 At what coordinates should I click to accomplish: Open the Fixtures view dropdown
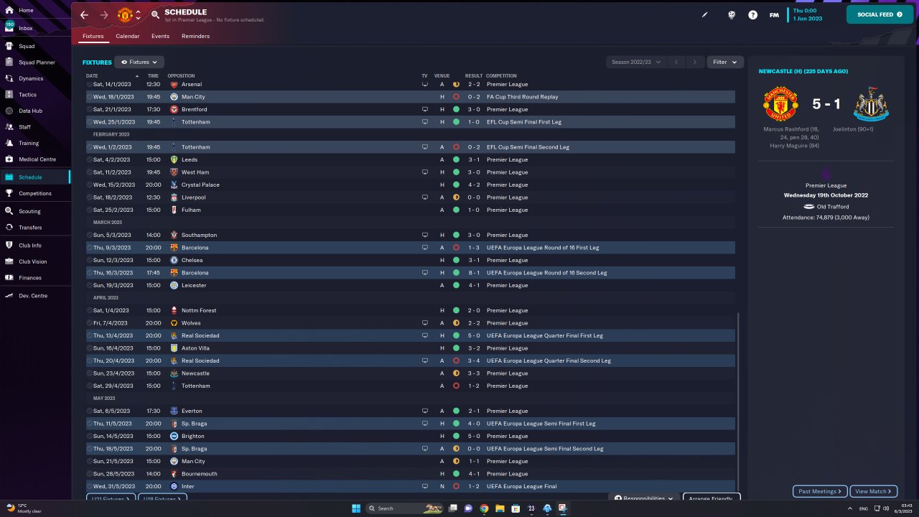pos(139,62)
